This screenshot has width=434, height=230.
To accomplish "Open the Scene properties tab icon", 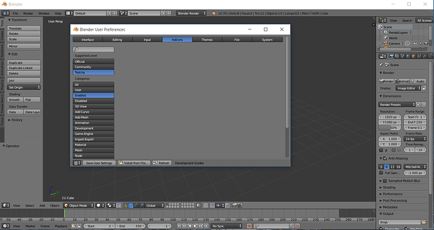I will click(402, 56).
